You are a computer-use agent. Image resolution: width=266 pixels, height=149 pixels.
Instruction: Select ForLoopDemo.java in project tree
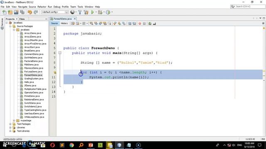(x=33, y=72)
